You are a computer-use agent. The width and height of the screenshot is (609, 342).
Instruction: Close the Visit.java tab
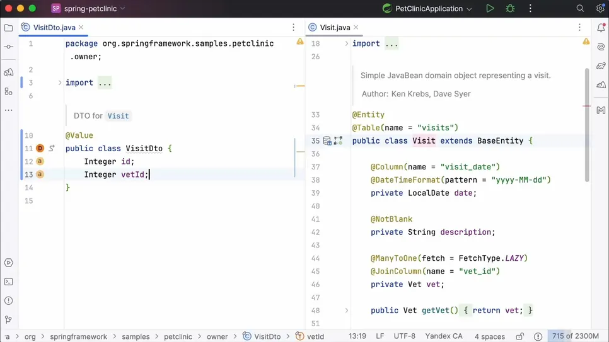point(356,27)
